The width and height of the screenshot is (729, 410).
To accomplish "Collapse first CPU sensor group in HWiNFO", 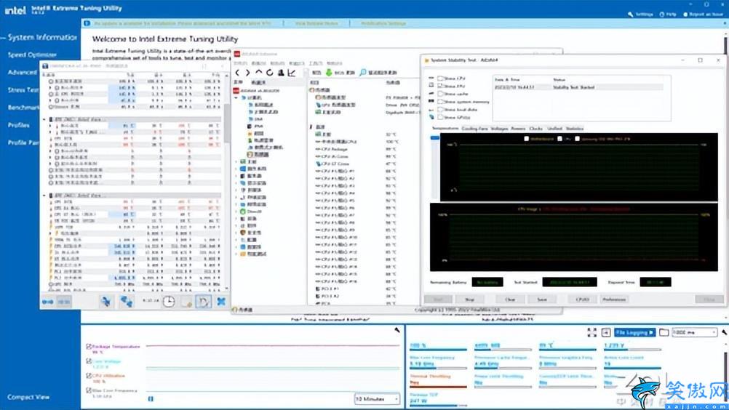I will click(x=44, y=119).
